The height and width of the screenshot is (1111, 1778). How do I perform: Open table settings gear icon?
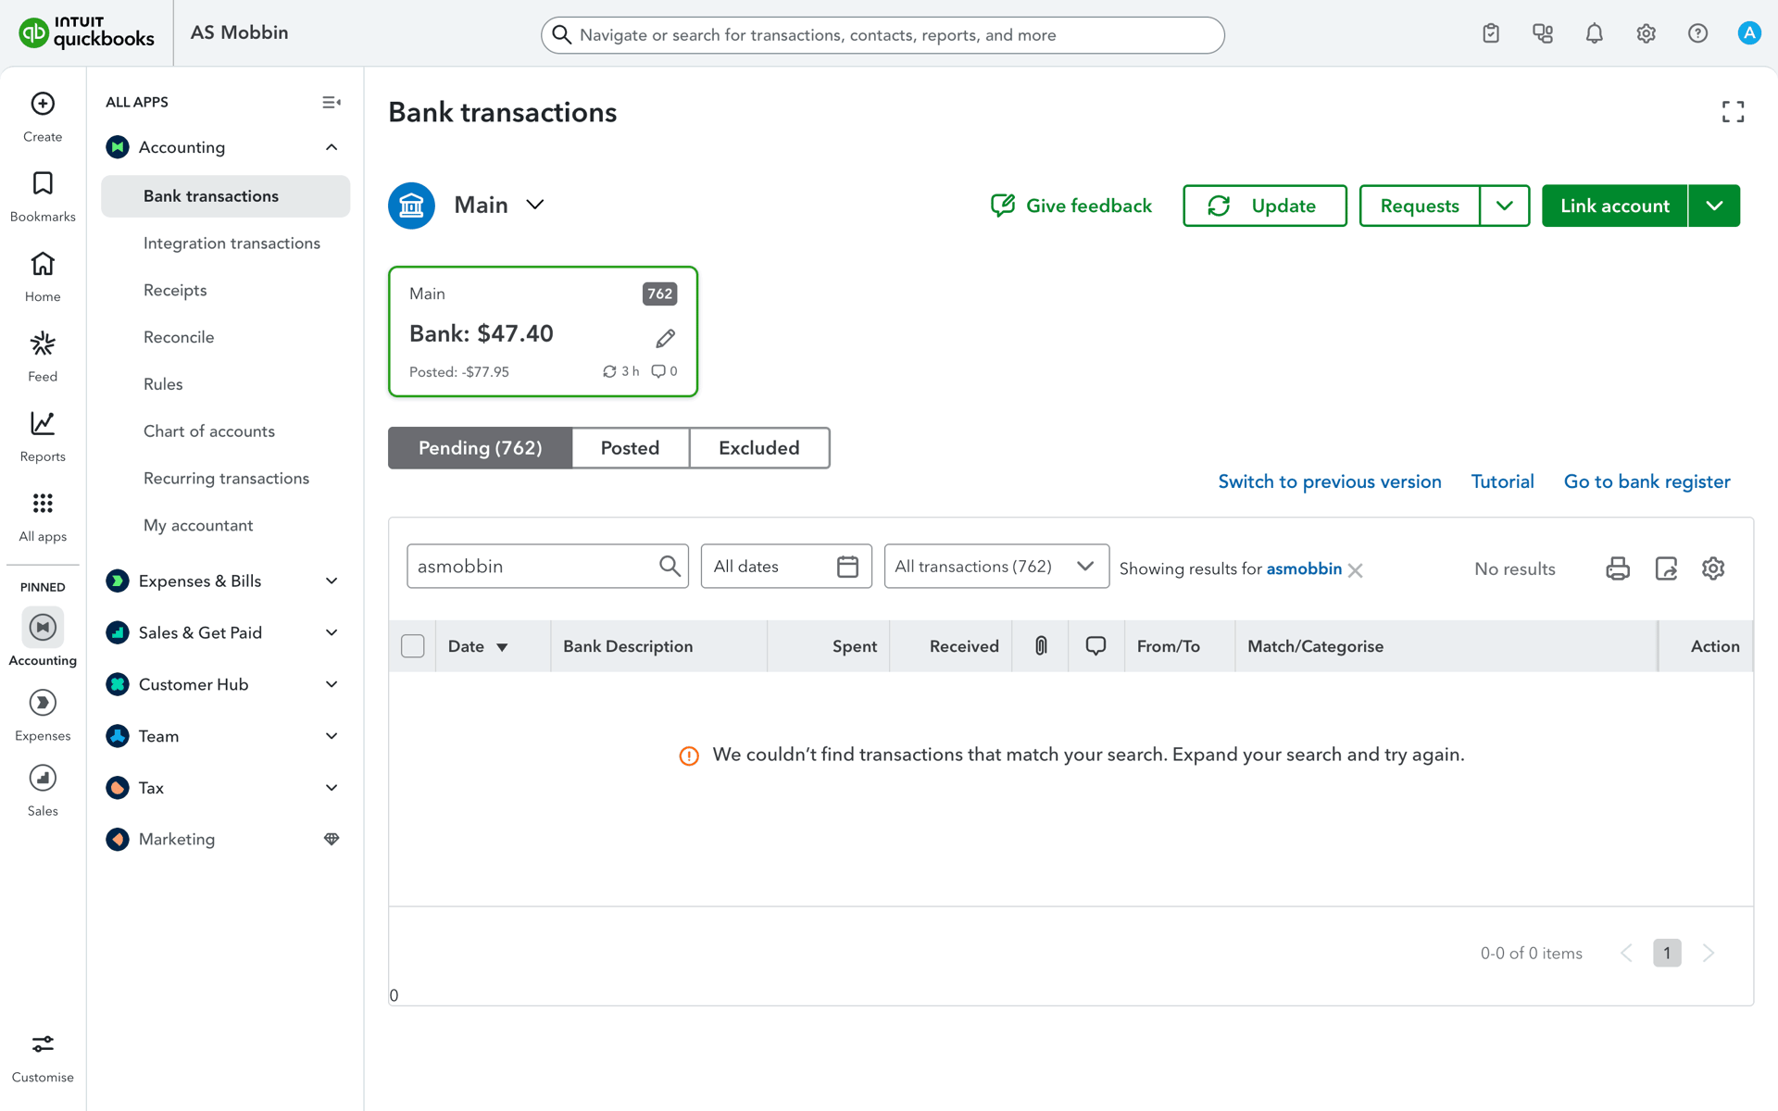click(1713, 568)
